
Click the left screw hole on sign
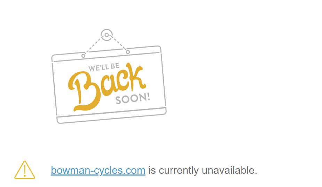(83, 56)
